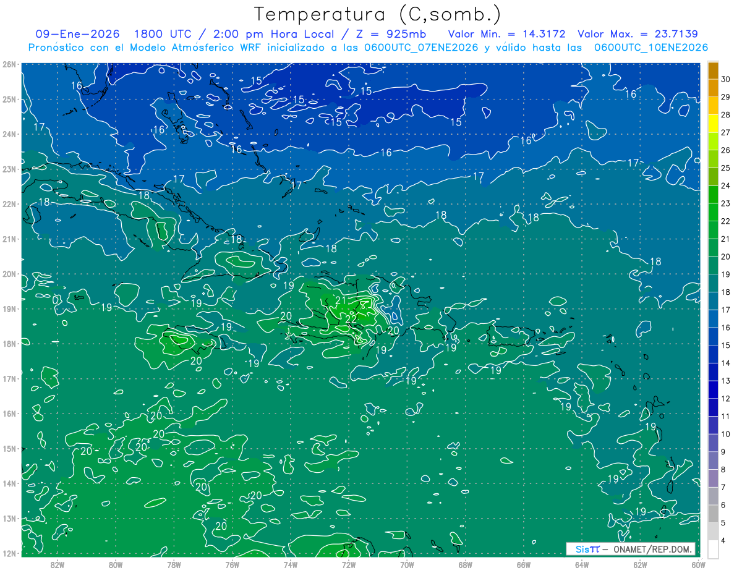This screenshot has width=742, height=573.
Task: Select the blue legend swatch between 15 and 16
Action: click(713, 336)
